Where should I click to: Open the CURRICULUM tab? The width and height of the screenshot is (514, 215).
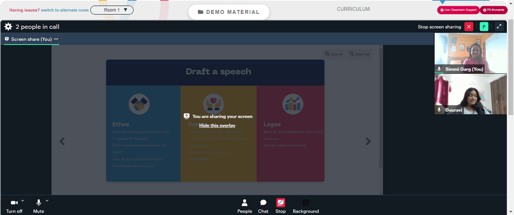[x=353, y=9]
